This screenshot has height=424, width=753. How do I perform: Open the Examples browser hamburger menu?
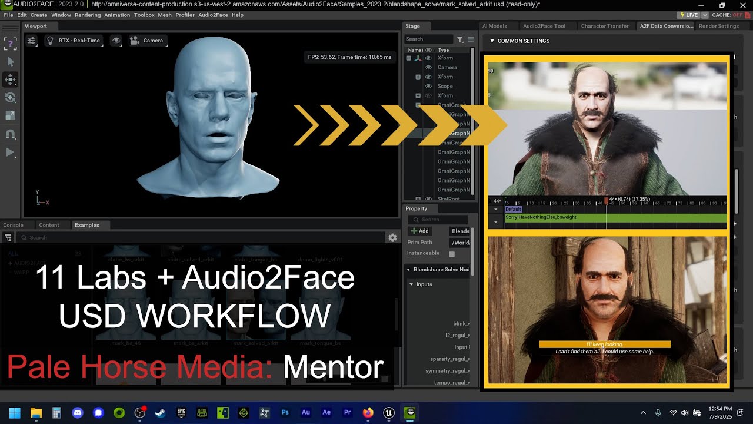(8, 237)
